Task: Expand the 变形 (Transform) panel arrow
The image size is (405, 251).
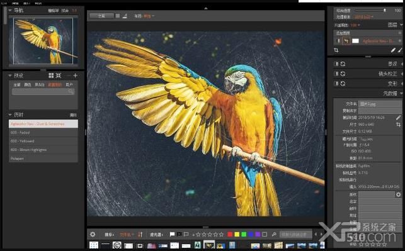Action: [x=401, y=84]
